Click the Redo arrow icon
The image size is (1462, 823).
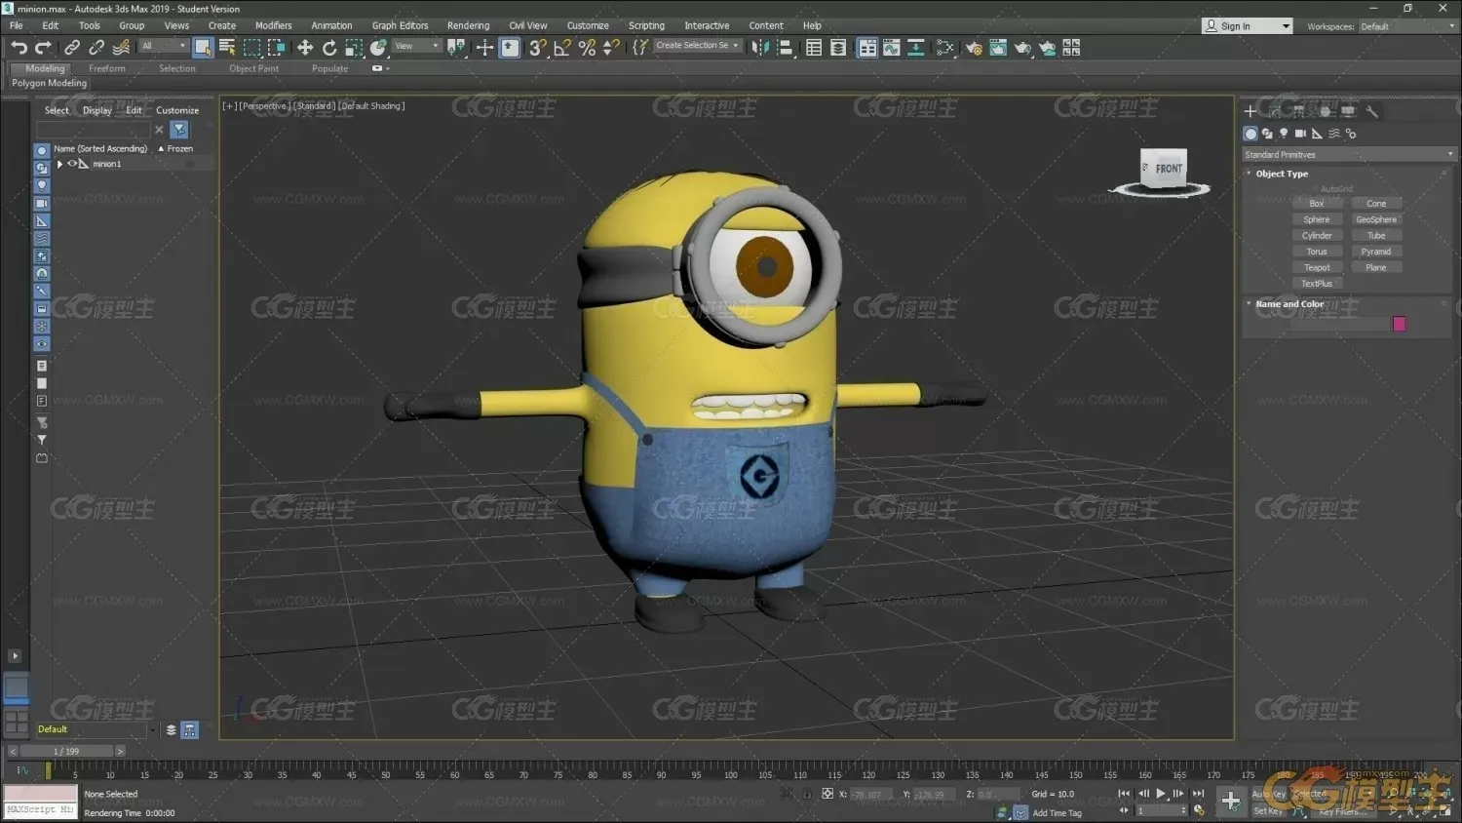point(43,48)
